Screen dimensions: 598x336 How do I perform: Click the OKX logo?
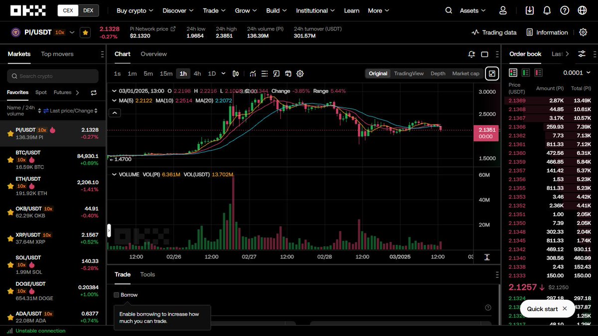28,10
